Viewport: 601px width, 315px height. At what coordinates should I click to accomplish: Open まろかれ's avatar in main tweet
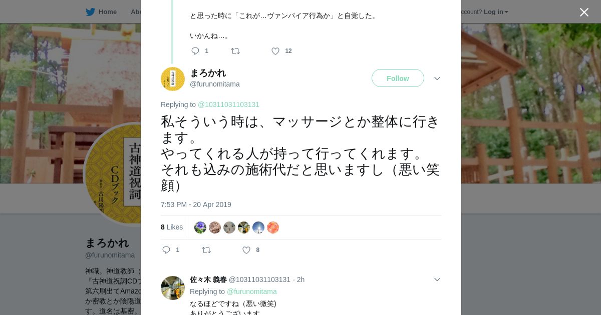pyautogui.click(x=173, y=79)
